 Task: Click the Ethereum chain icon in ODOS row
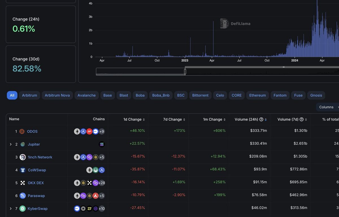click(77, 131)
